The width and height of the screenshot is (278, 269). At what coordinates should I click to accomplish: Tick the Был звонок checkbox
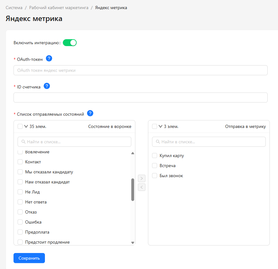155,176
